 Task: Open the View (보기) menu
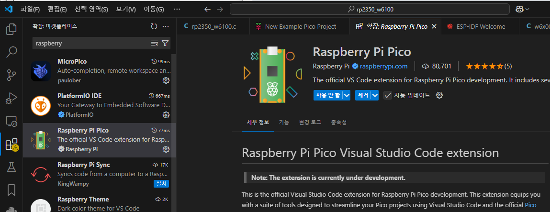point(126,9)
